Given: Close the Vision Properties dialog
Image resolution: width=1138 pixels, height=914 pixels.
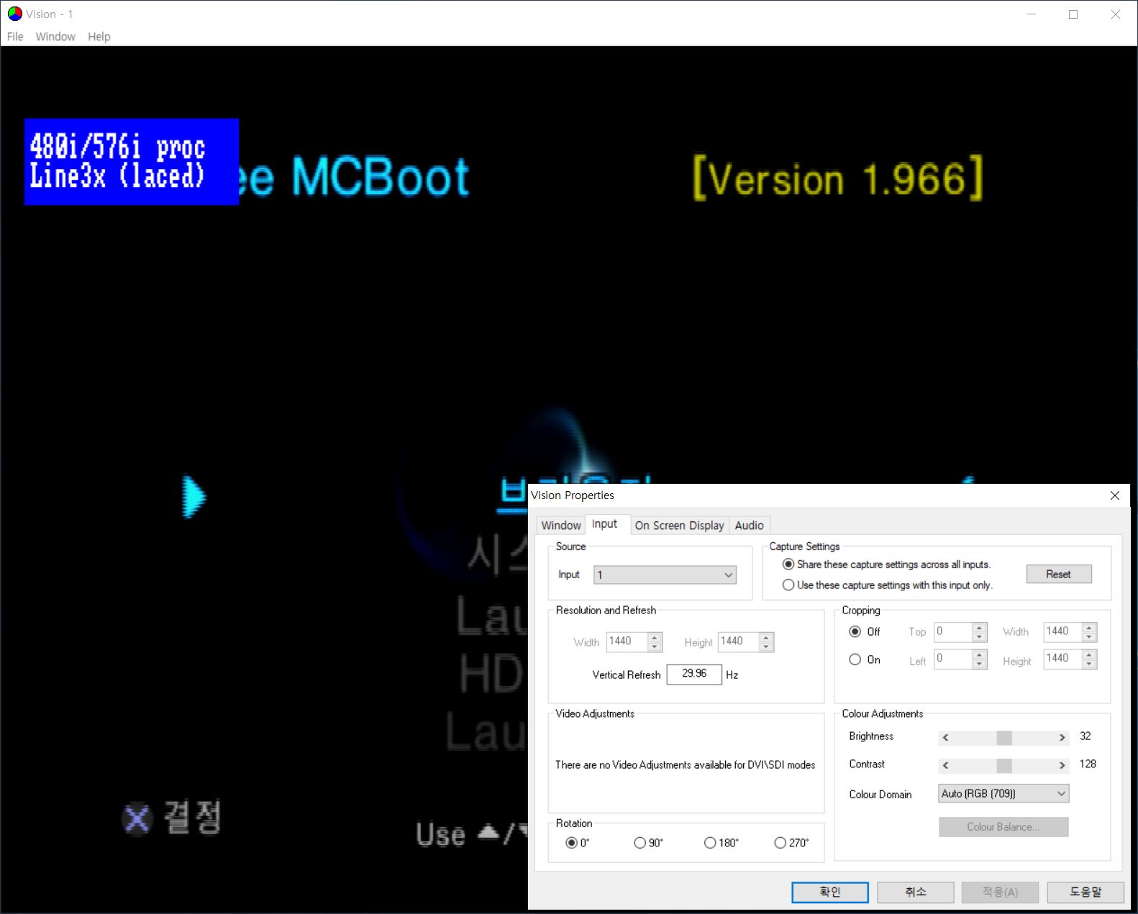Looking at the screenshot, I should click(x=1115, y=495).
